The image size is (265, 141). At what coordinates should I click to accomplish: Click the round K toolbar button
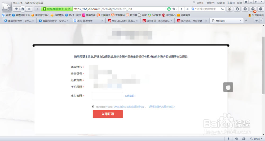[x=229, y=9]
